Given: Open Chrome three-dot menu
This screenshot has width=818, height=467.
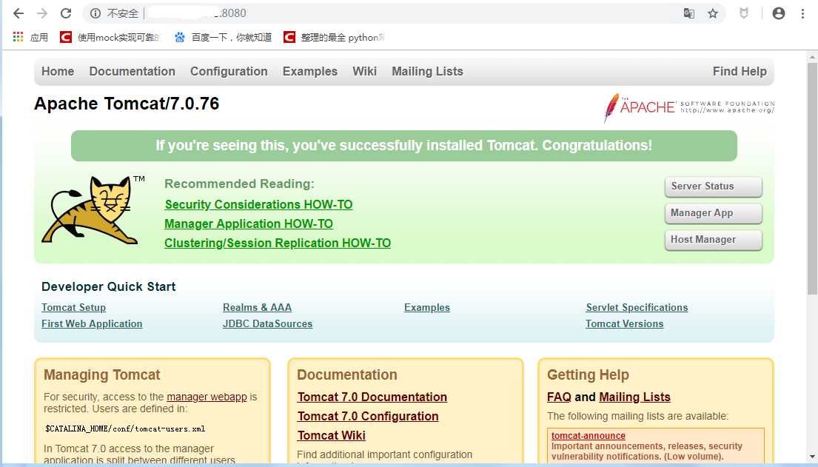Looking at the screenshot, I should [802, 13].
